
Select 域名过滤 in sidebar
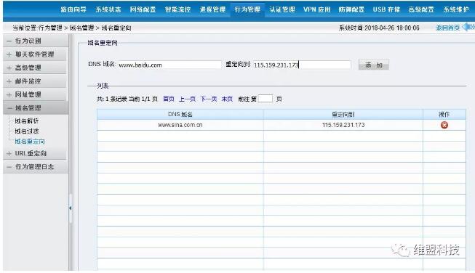27,131
